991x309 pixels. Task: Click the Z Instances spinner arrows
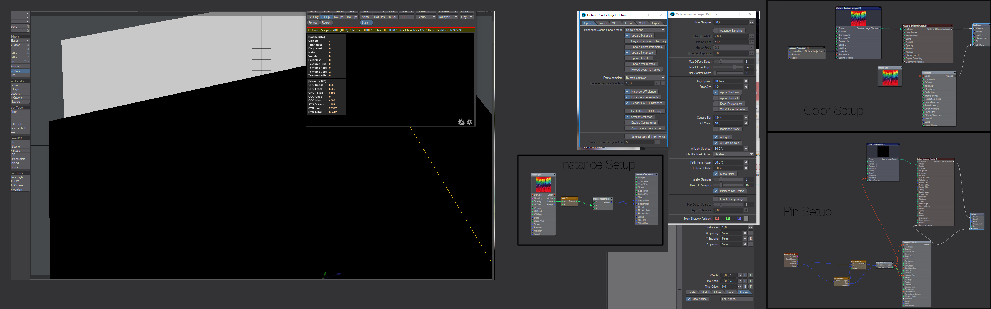[750, 227]
